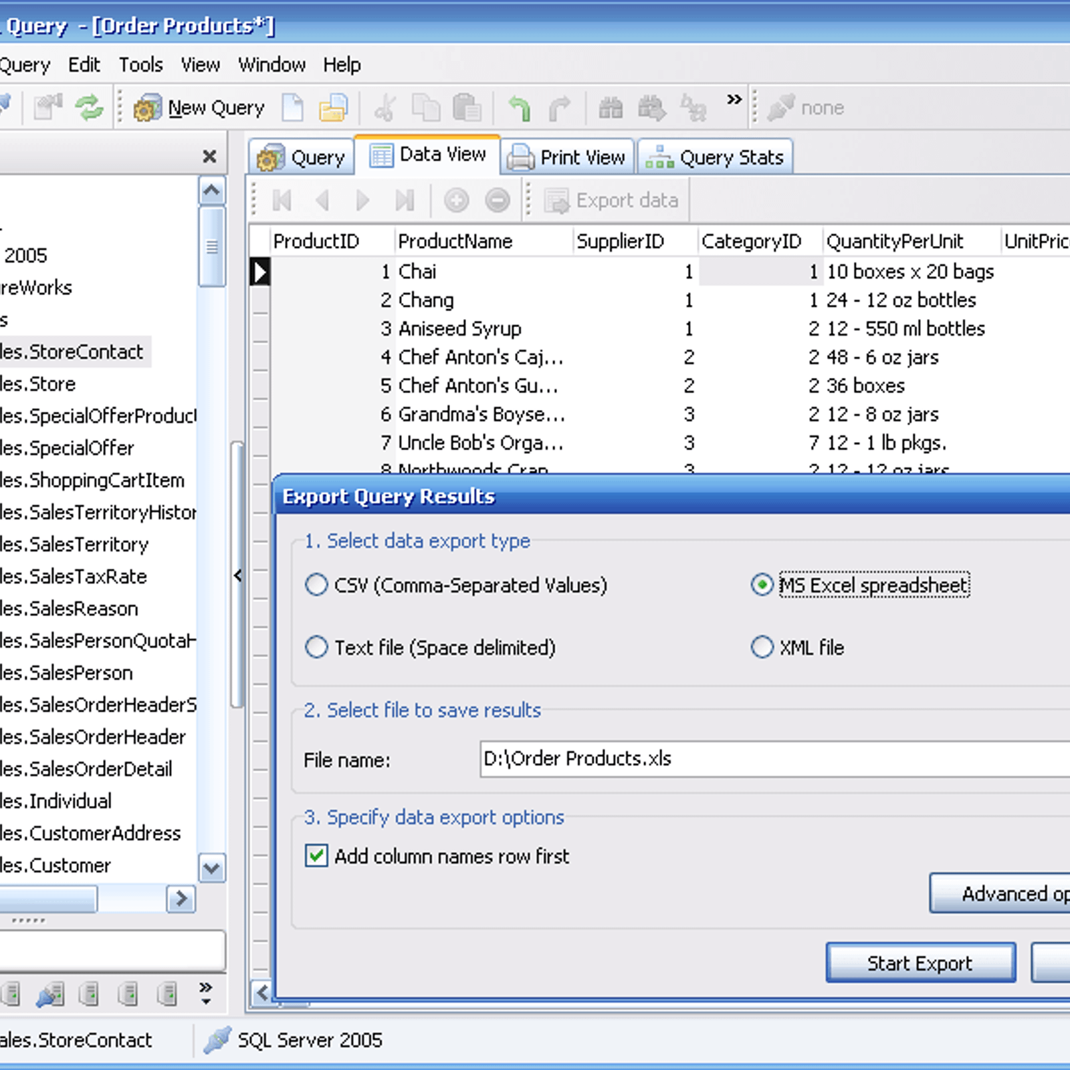
Task: Click the row selector arrow for Chai
Action: [259, 272]
